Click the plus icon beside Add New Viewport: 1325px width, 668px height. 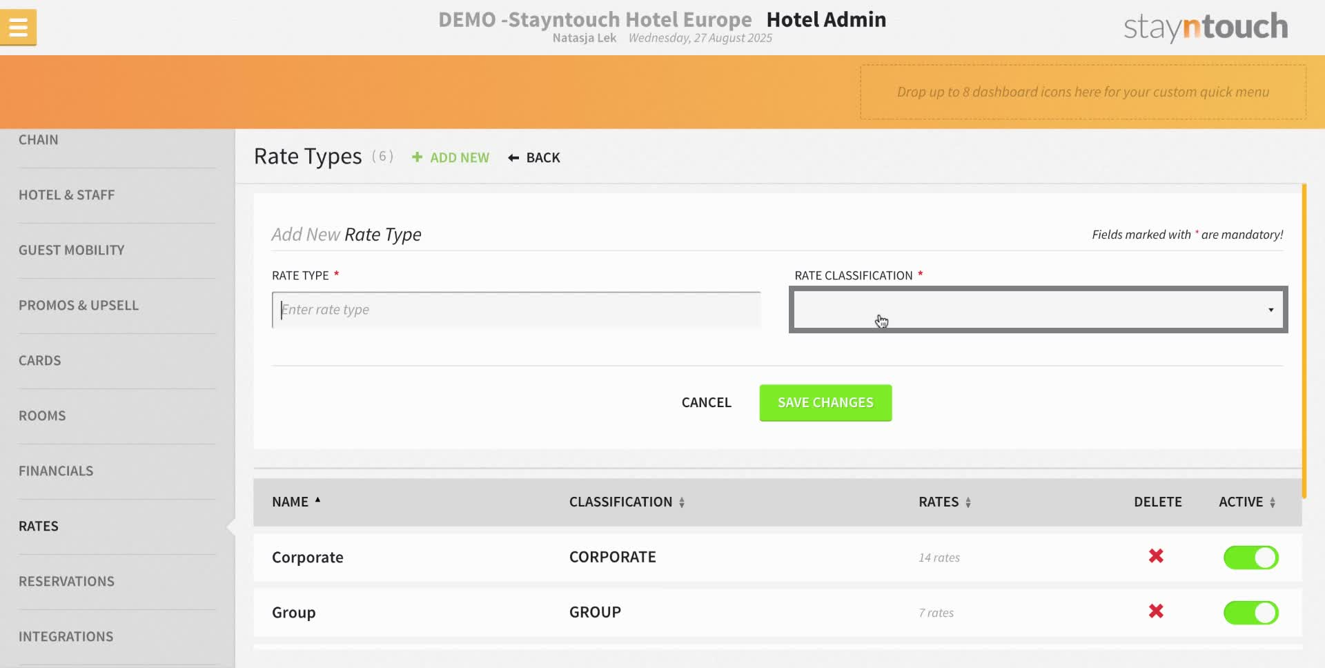pyautogui.click(x=417, y=157)
